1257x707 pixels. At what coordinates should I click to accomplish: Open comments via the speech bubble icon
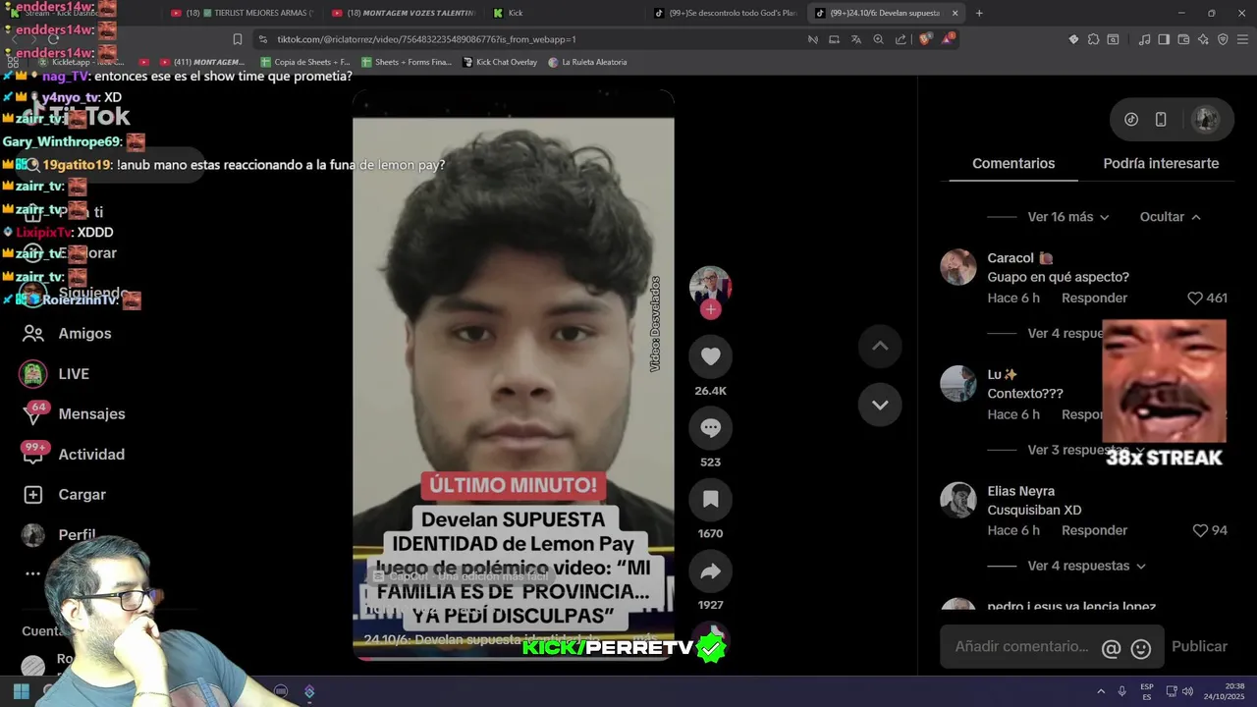point(710,428)
